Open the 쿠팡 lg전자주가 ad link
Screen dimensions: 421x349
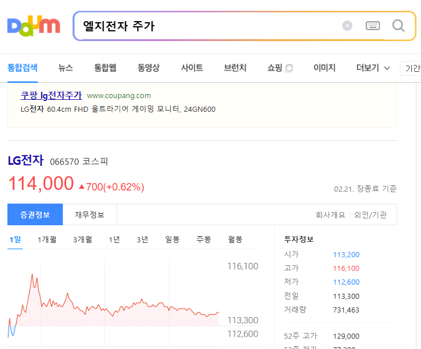coord(51,95)
